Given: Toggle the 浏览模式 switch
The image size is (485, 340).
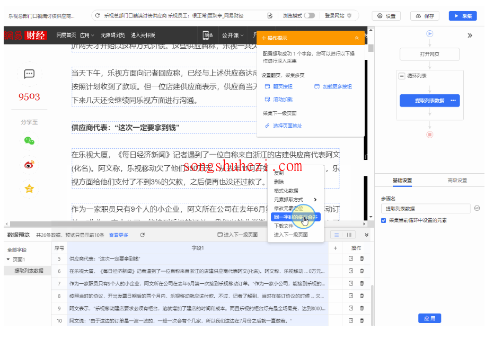Looking at the screenshot, I should tap(310, 15).
